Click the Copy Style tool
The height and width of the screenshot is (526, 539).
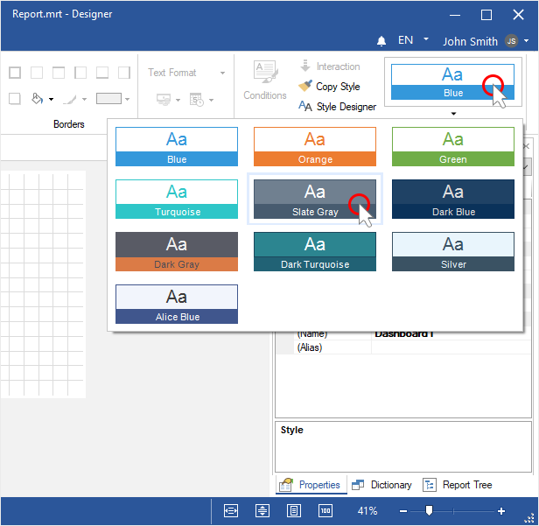pyautogui.click(x=329, y=87)
